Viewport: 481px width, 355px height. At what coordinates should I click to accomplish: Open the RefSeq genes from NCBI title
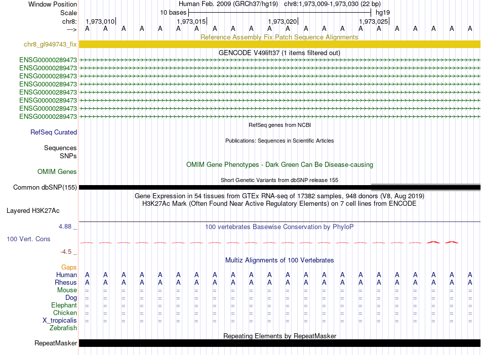tap(279, 125)
